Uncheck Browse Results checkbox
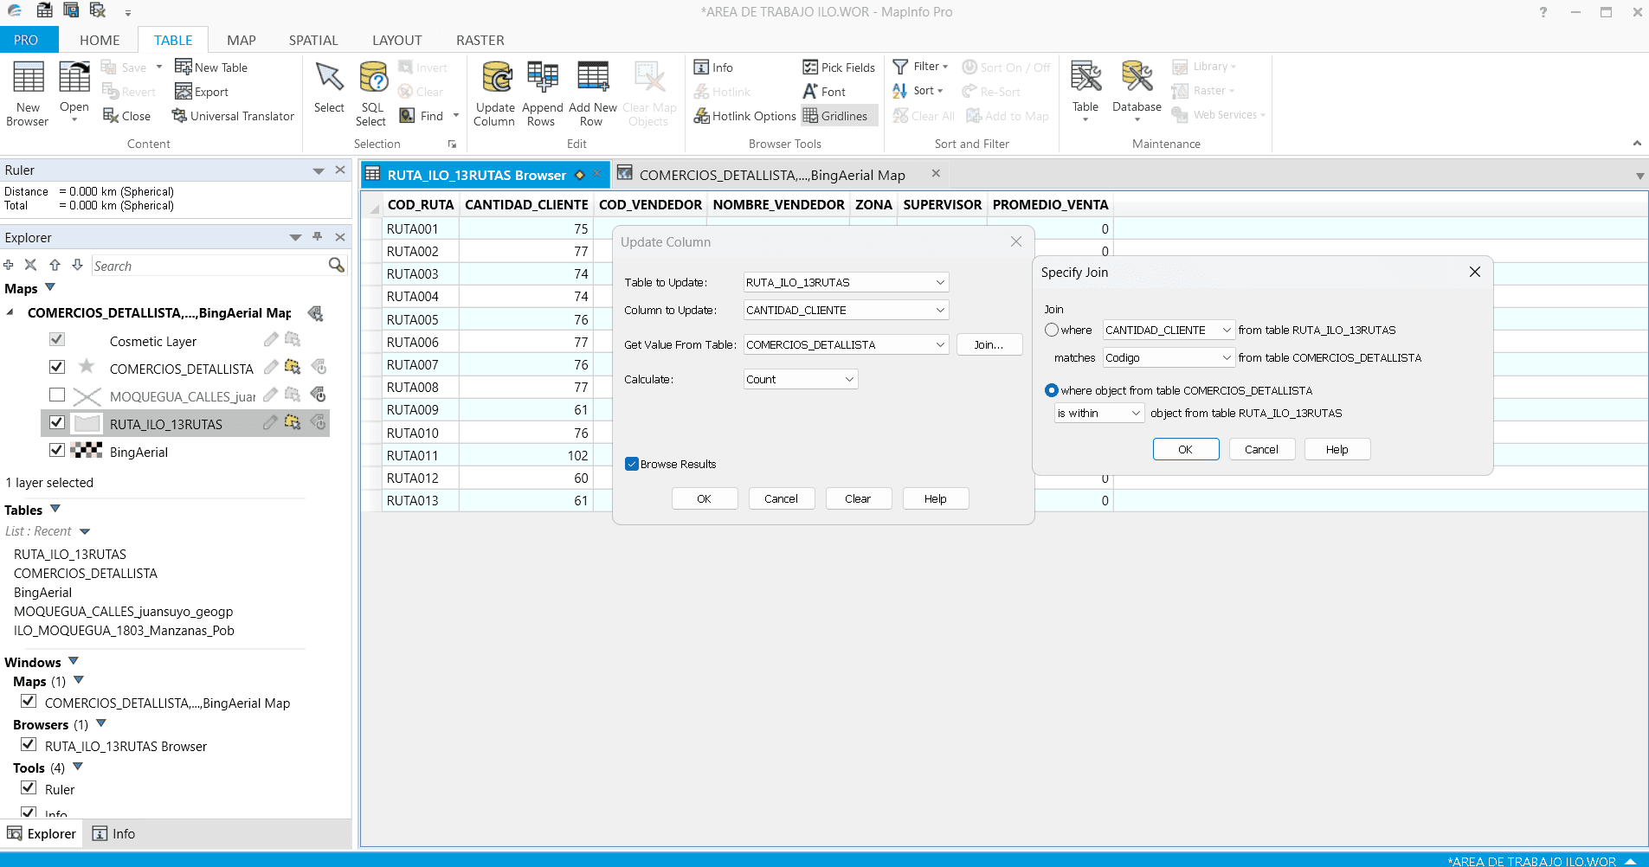 pos(631,464)
